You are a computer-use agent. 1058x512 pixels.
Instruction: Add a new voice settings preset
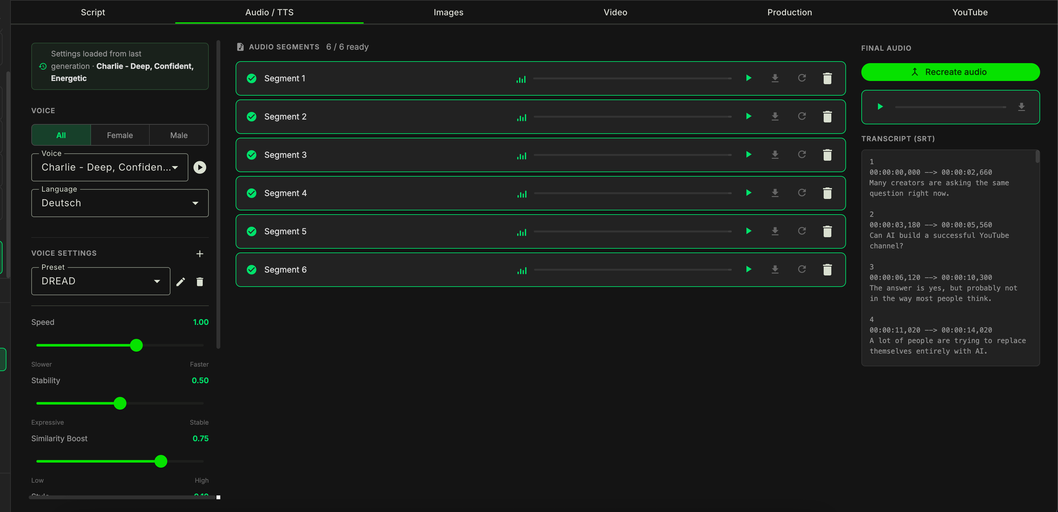click(x=200, y=254)
